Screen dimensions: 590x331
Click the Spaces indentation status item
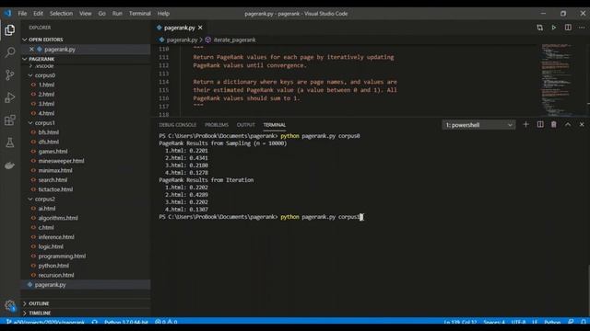(494, 322)
